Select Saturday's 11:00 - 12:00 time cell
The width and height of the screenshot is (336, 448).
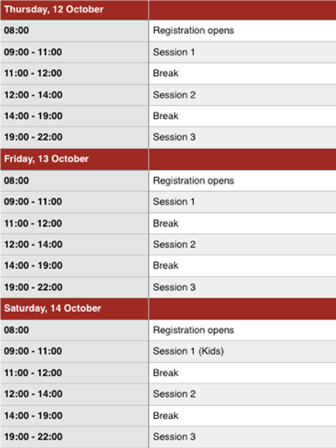click(x=33, y=373)
